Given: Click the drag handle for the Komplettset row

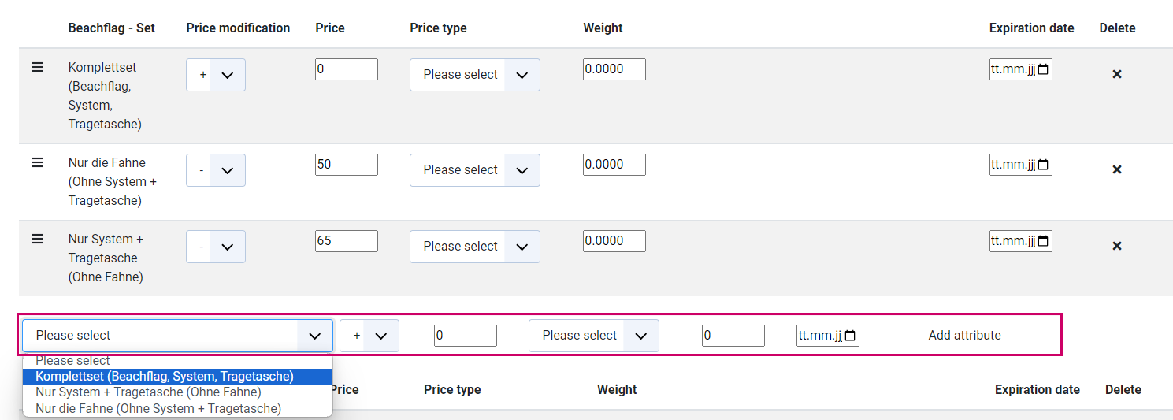Looking at the screenshot, I should 37,68.
